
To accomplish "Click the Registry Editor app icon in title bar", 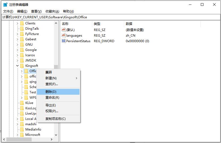I will coord(5,5).
